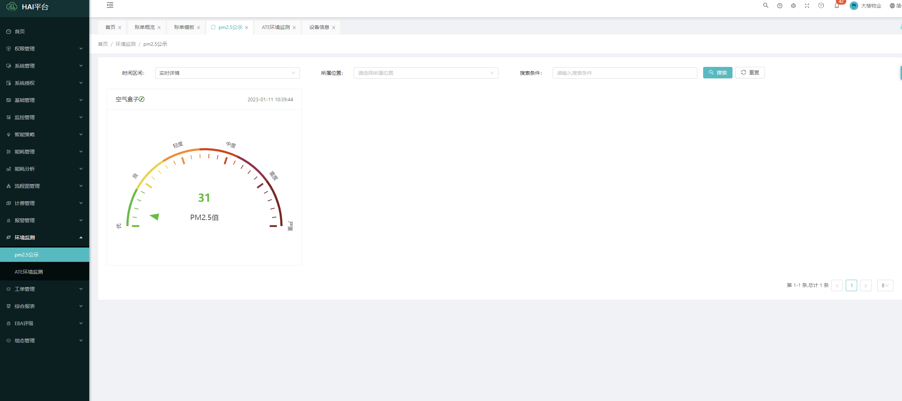
Task: Click the PM2.5 gauge pointer
Action: point(154,216)
